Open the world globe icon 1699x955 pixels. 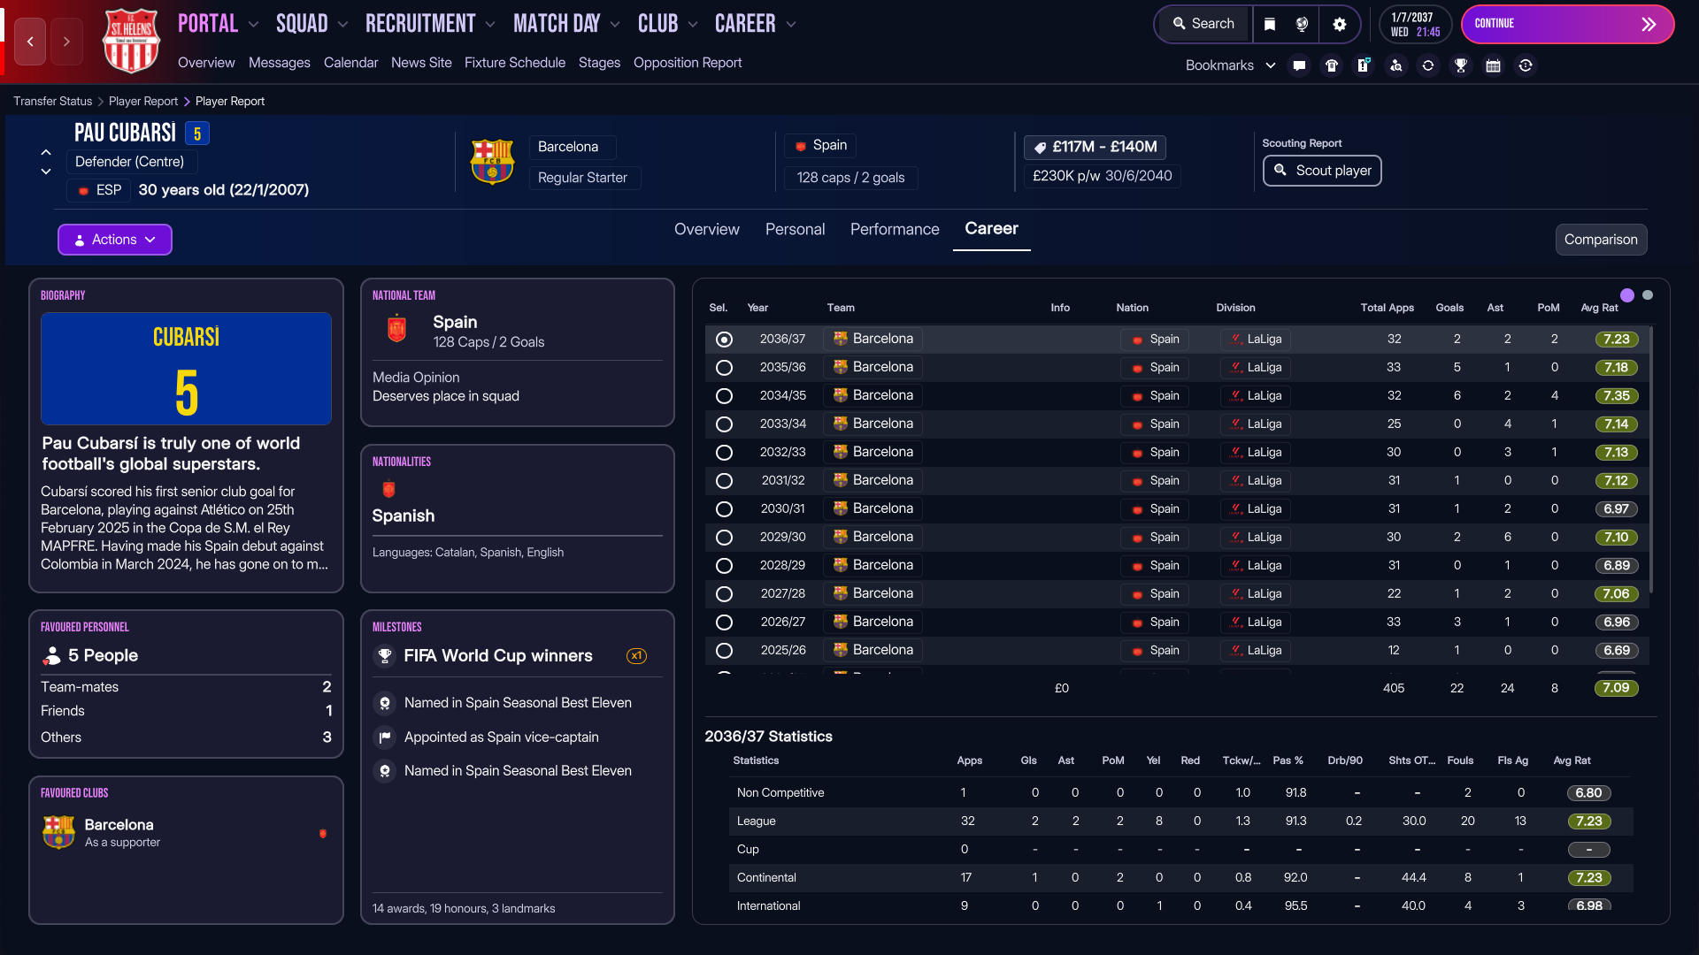pyautogui.click(x=1302, y=24)
